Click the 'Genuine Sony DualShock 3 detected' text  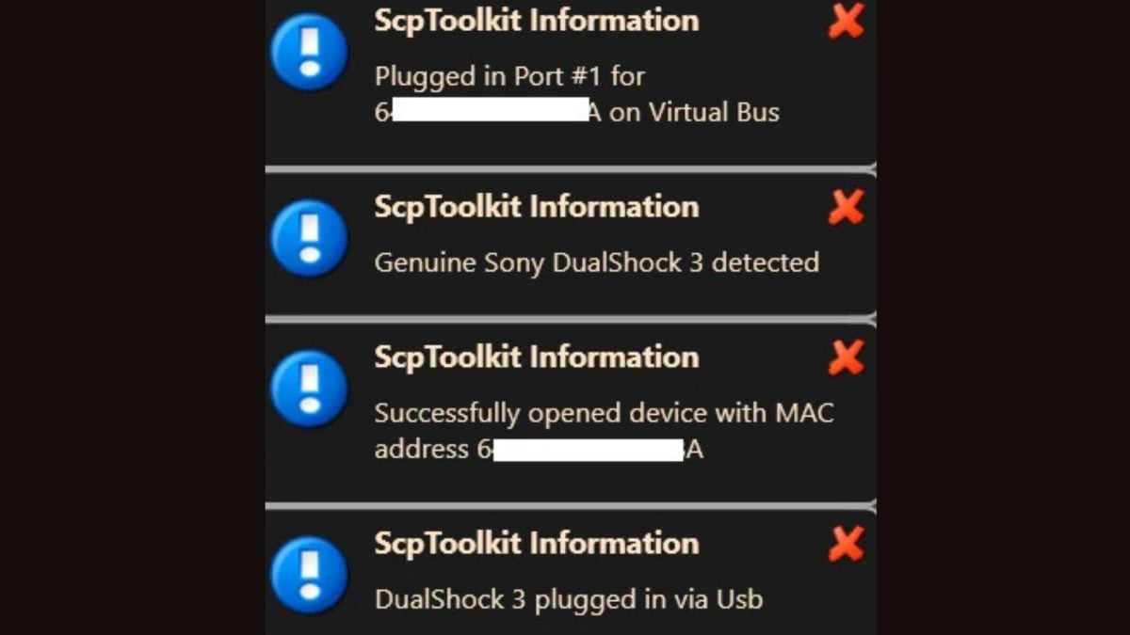pyautogui.click(x=596, y=262)
